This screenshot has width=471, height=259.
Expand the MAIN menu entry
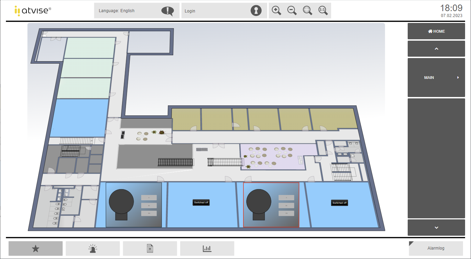pos(436,78)
